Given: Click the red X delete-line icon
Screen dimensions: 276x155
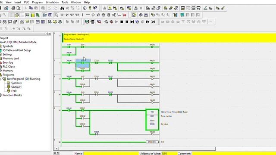Looking at the screenshot, I should tap(125, 15).
